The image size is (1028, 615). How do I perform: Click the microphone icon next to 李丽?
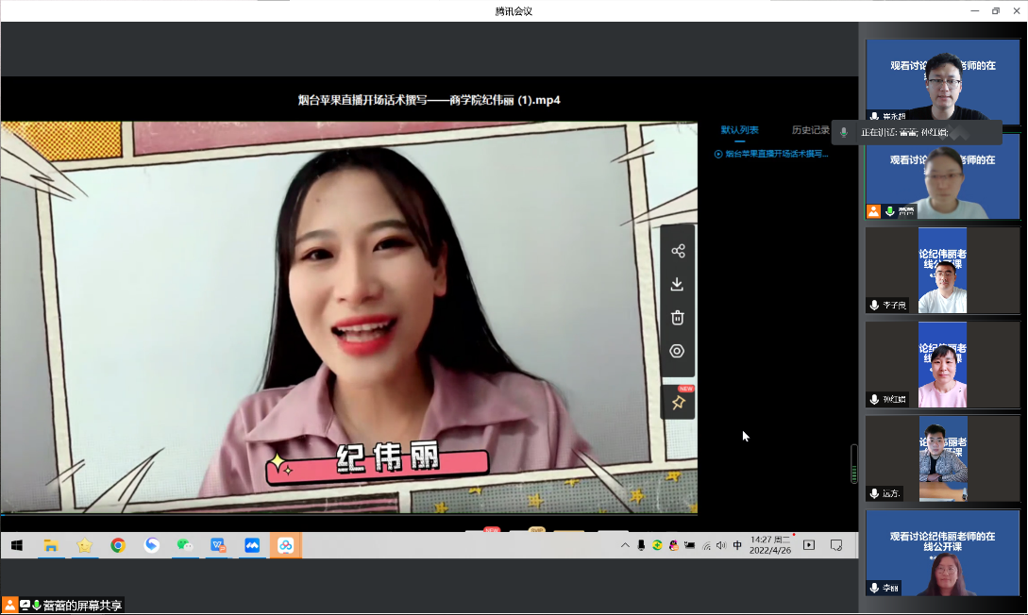click(874, 589)
